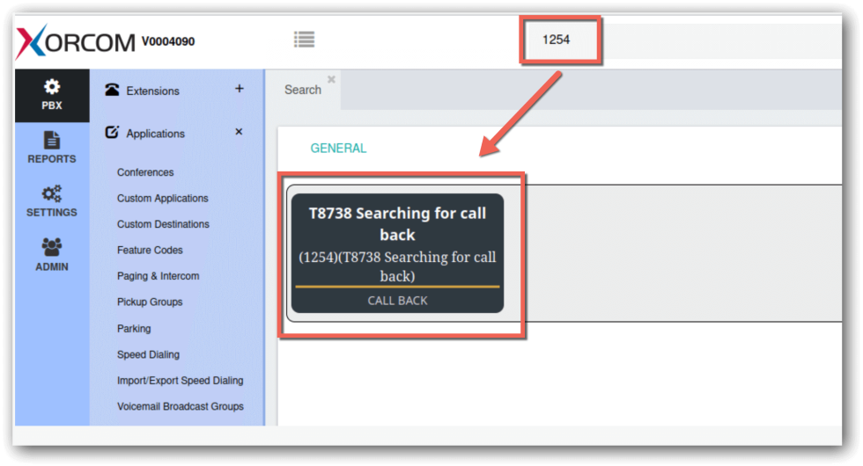The image size is (863, 466).
Task: Open the PBX section gear icon
Action: [52, 87]
